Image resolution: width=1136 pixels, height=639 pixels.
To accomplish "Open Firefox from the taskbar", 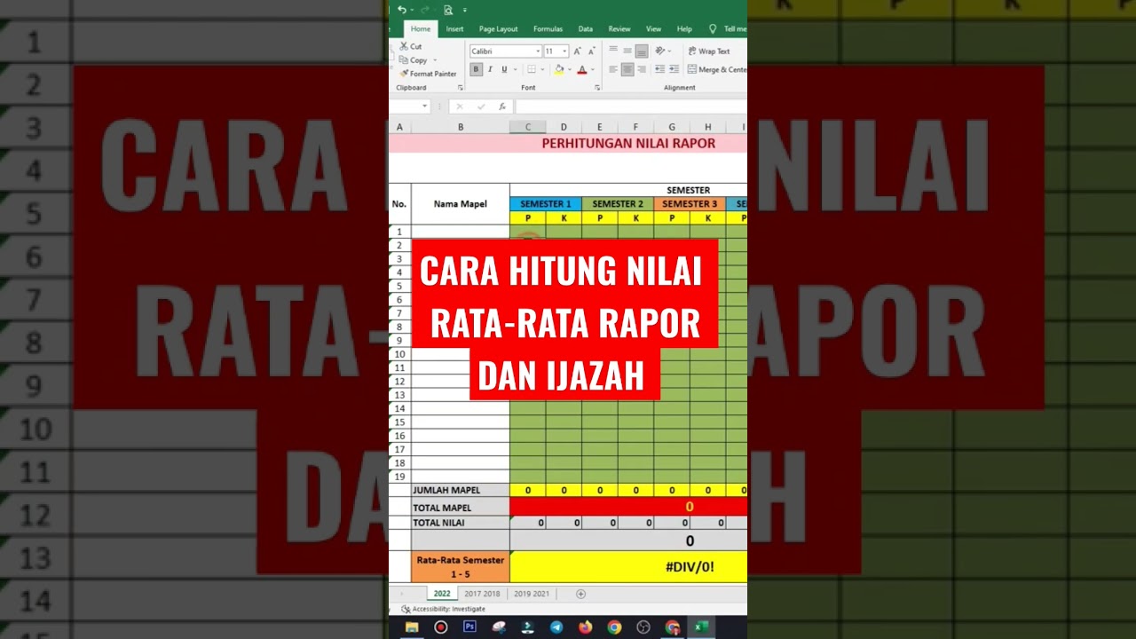I will tap(585, 627).
